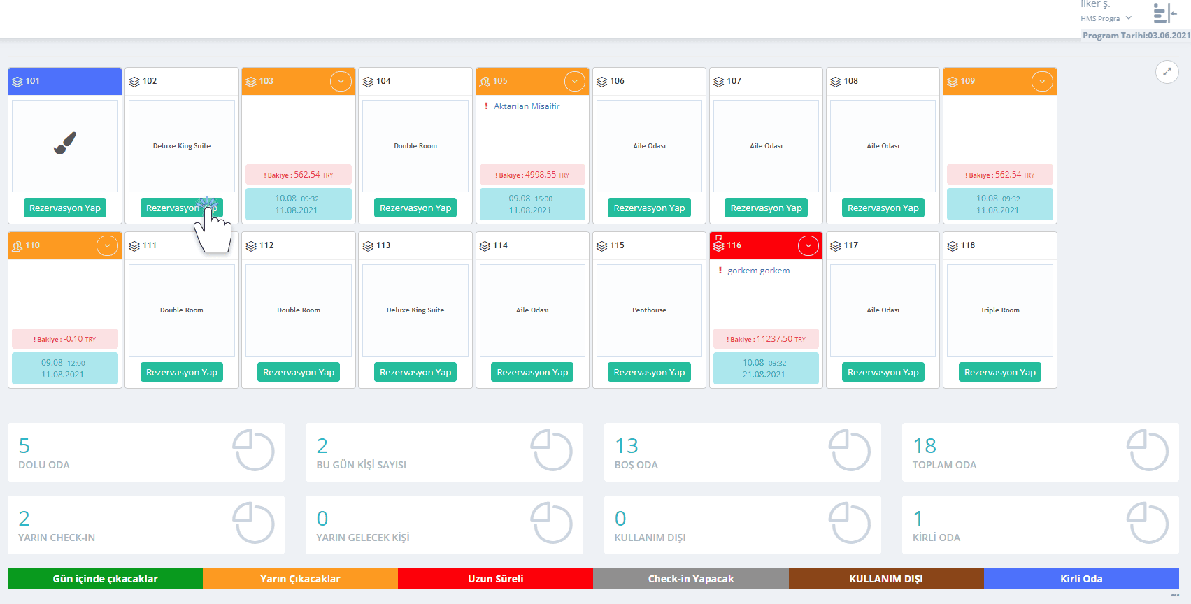Click the pie chart icon in TOPLAM ODA card

(x=1148, y=451)
